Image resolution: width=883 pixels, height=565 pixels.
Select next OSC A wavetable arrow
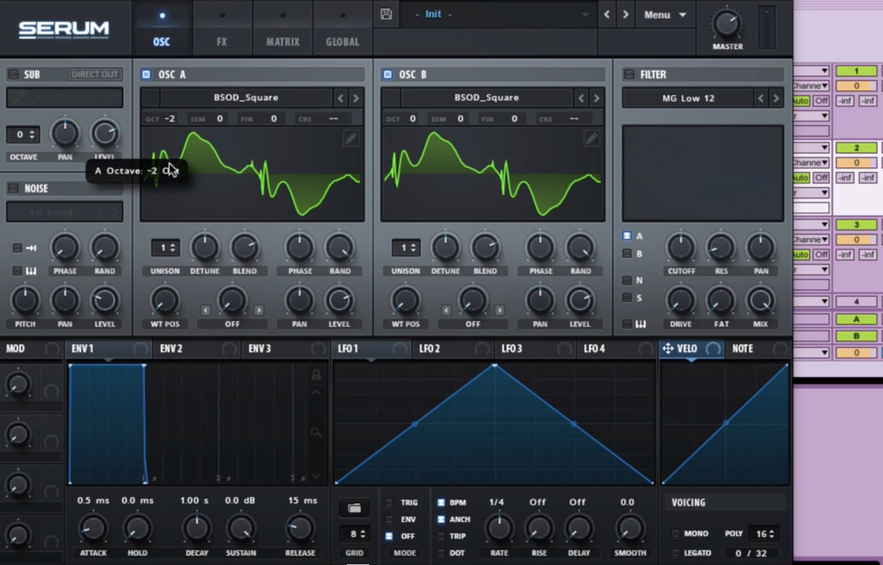(356, 98)
